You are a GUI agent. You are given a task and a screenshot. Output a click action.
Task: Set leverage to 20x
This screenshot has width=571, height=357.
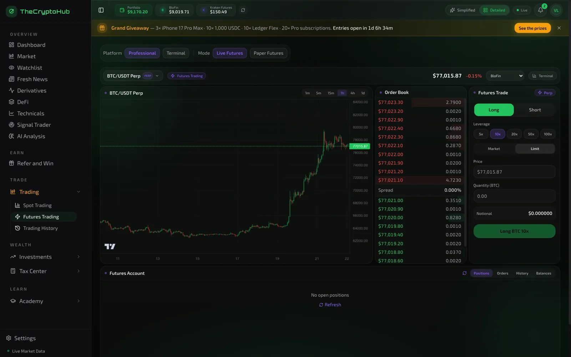(514, 134)
